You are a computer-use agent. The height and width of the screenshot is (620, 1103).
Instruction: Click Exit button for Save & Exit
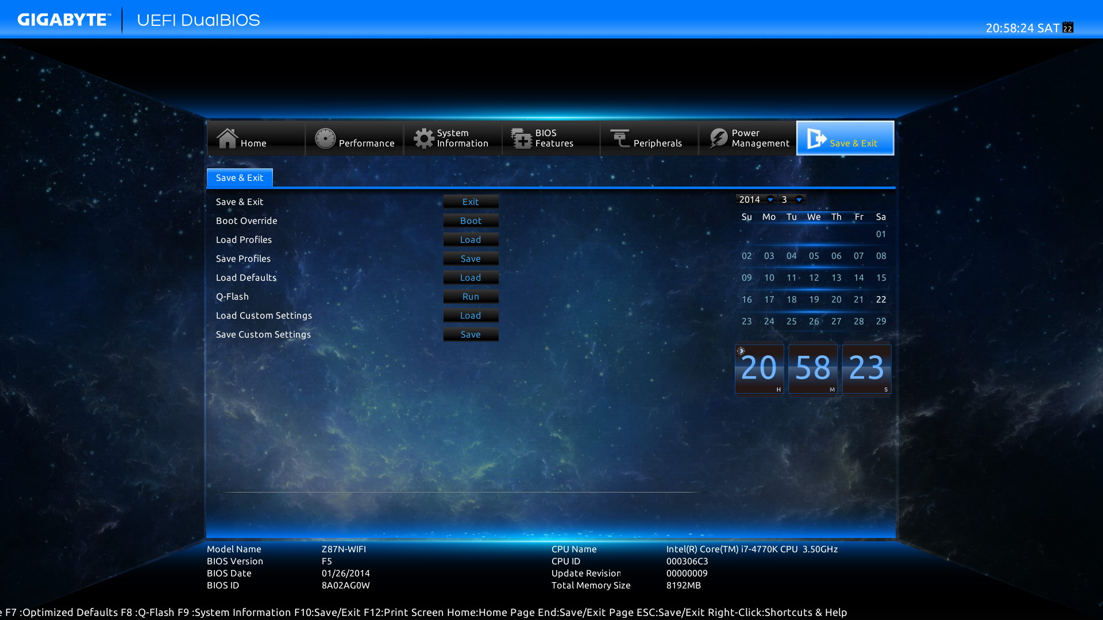(470, 201)
